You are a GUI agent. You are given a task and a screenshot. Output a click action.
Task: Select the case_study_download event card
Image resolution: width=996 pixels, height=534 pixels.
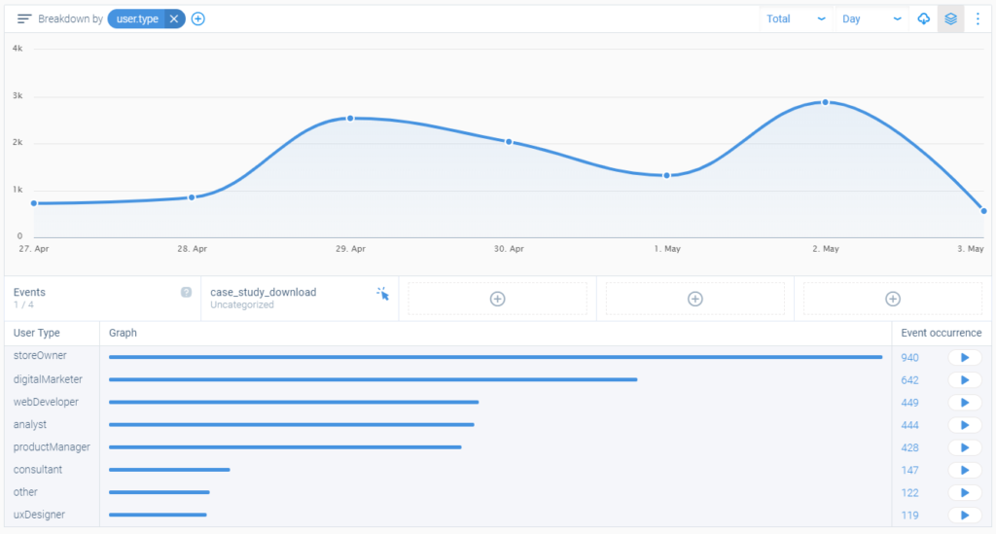[300, 299]
